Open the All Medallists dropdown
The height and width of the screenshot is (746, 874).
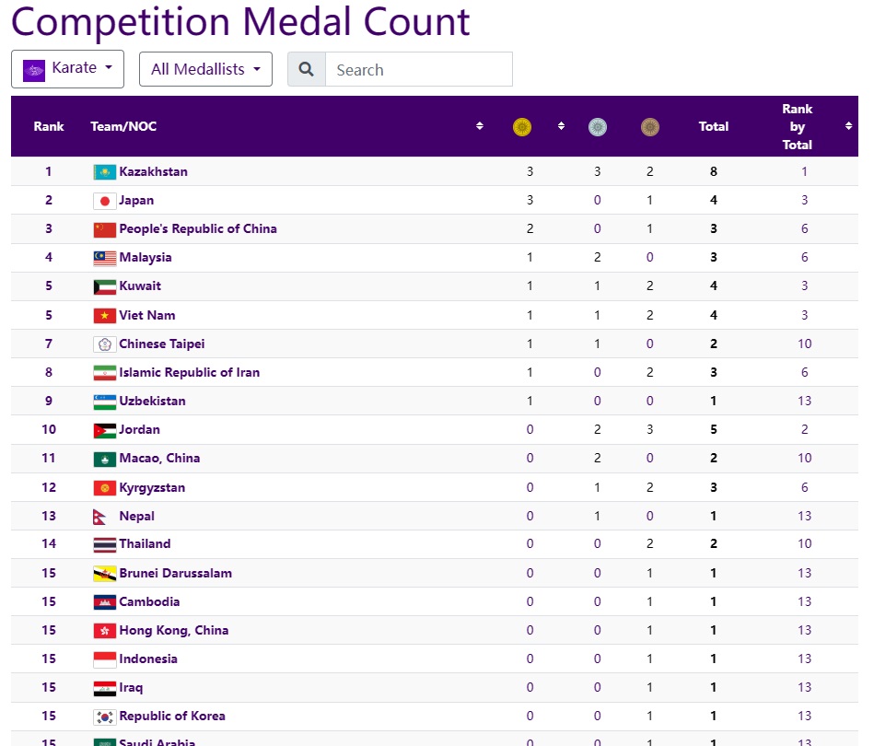(205, 69)
